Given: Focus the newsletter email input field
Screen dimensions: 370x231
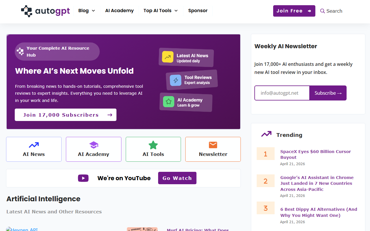Looking at the screenshot, I should [x=282, y=93].
